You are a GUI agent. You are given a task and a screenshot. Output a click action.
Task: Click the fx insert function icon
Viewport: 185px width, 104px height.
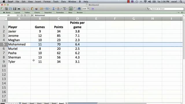point(32,15)
